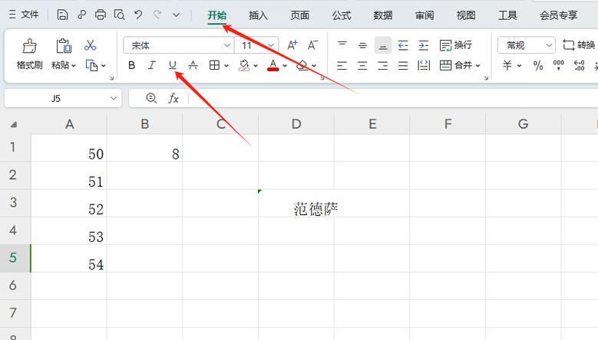Screen dimensions: 598x340
Task: Click the Cut scissors icon
Action: 90,46
